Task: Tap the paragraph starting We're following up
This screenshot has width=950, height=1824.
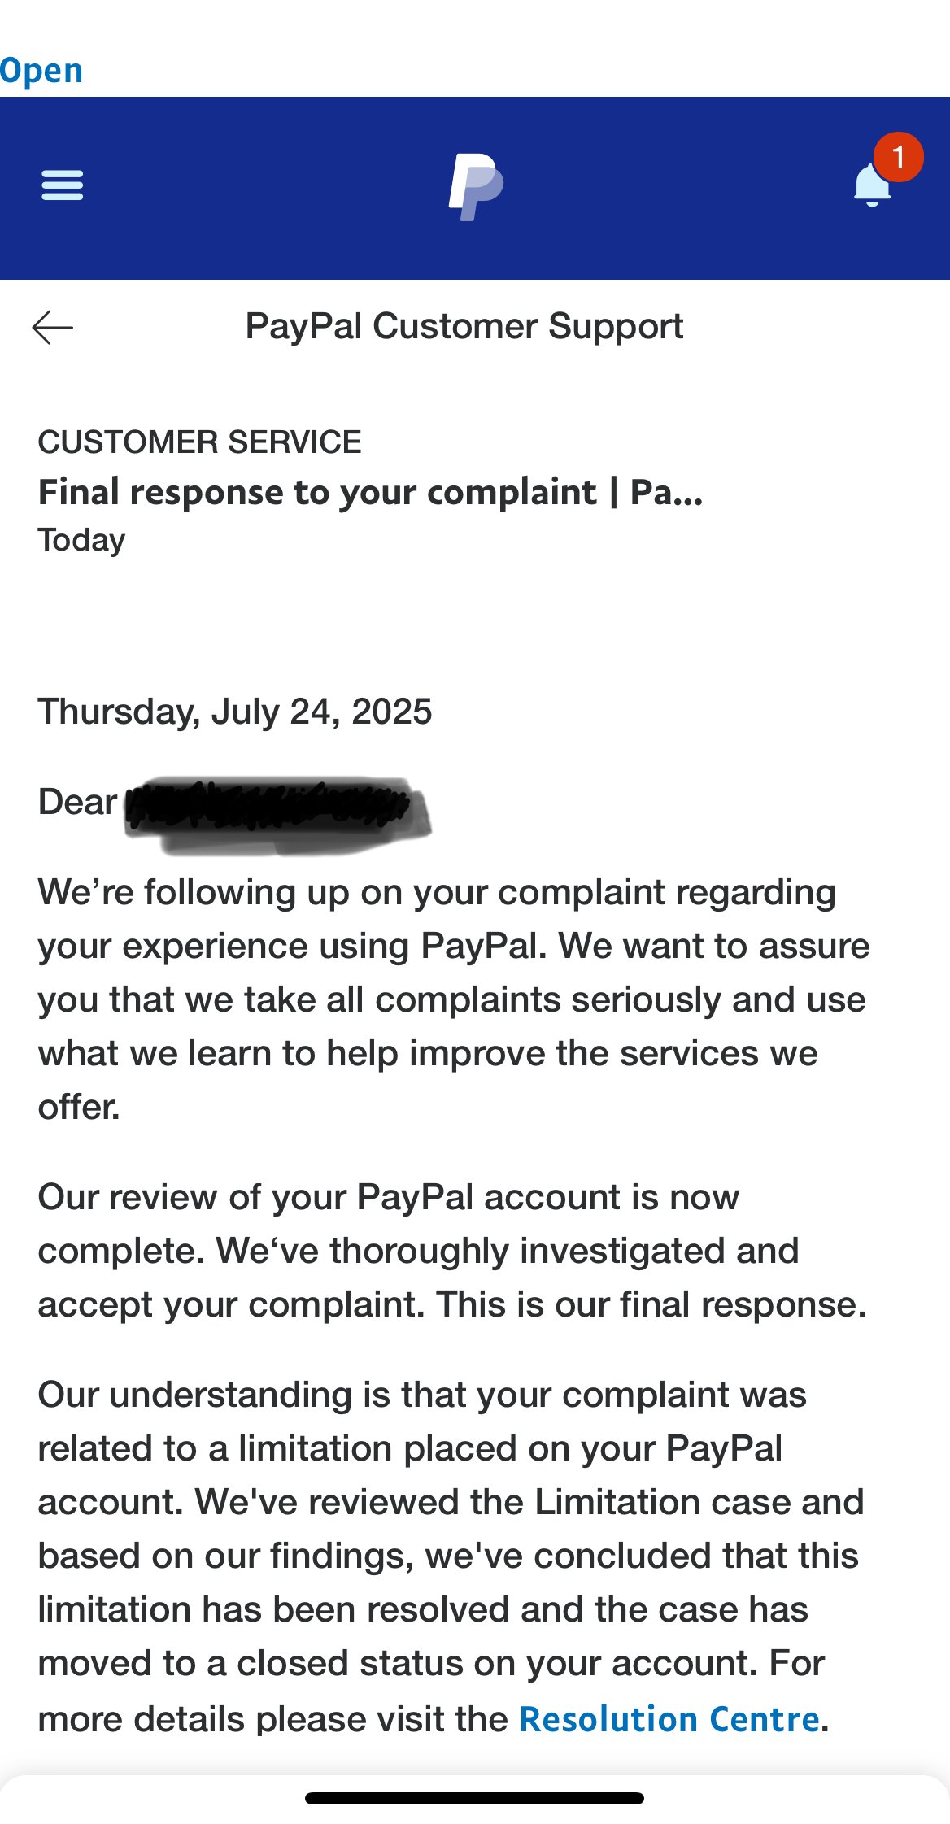Action: (454, 999)
